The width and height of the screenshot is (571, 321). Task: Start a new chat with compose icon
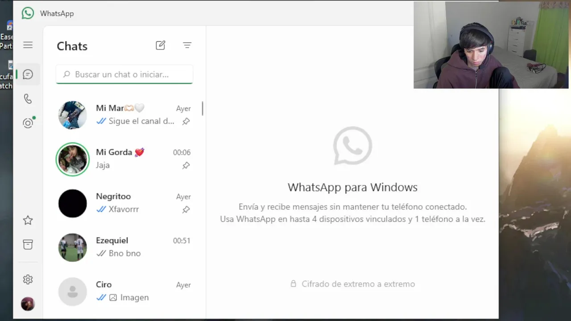(x=161, y=45)
